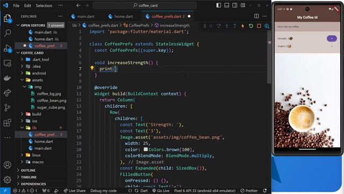Image resolution: width=344 pixels, height=194 pixels.
Task: Toggle the secondary side bar
Action: [x=235, y=5]
